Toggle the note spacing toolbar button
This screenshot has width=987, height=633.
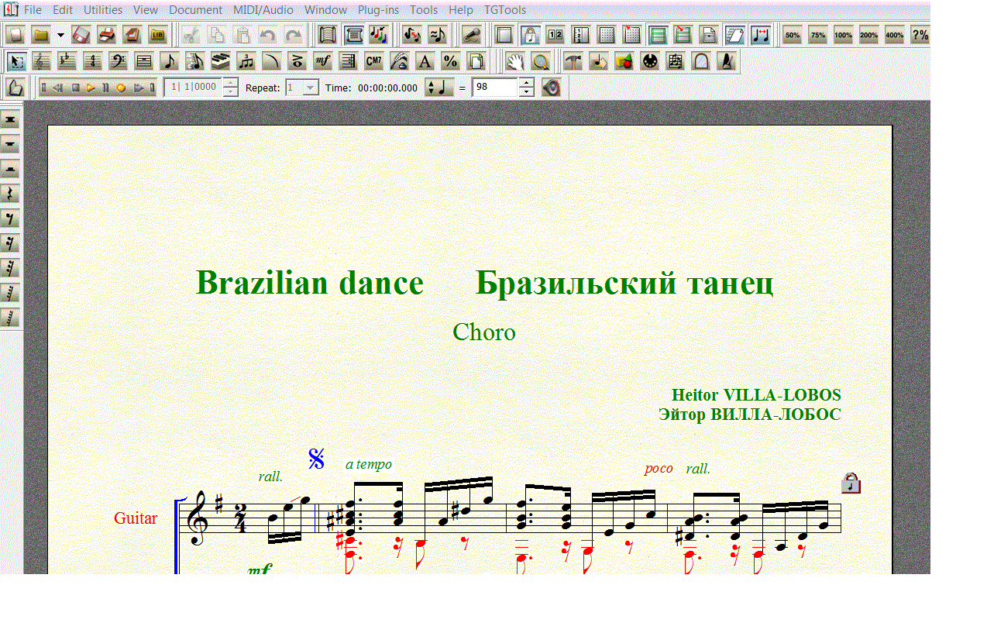[x=760, y=35]
